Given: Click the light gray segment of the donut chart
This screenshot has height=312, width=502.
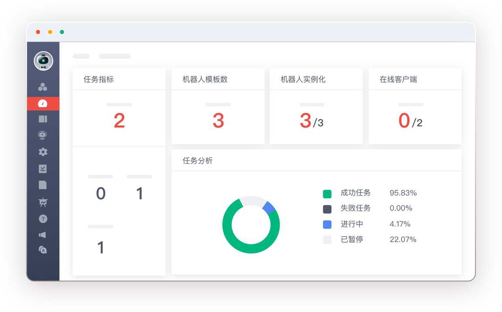Looking at the screenshot, I should pyautogui.click(x=253, y=200).
